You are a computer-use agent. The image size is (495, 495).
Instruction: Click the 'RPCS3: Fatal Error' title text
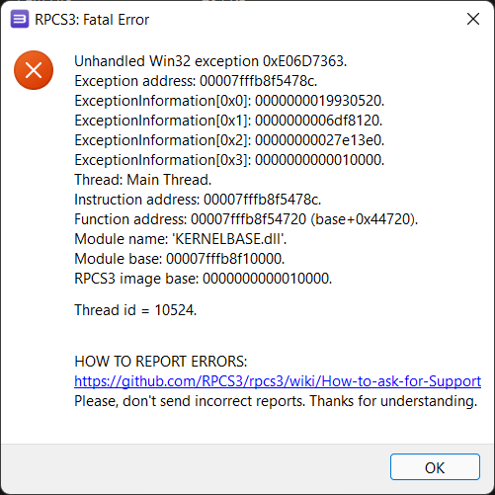[x=92, y=20]
